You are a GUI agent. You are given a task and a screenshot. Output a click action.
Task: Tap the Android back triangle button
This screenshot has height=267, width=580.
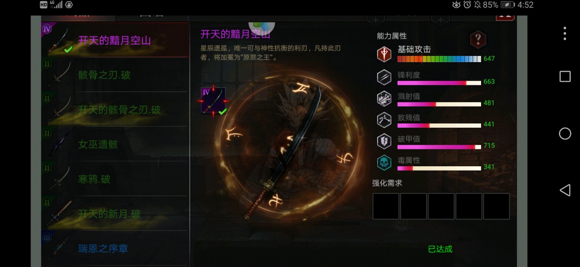click(x=565, y=190)
